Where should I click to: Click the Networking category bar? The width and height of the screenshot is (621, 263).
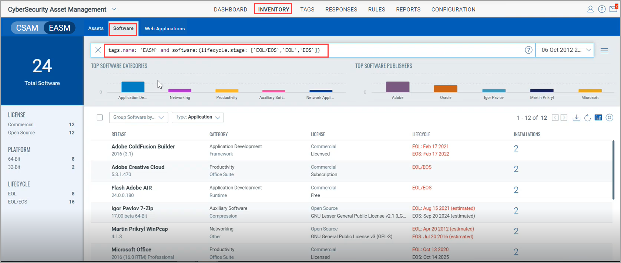point(180,90)
